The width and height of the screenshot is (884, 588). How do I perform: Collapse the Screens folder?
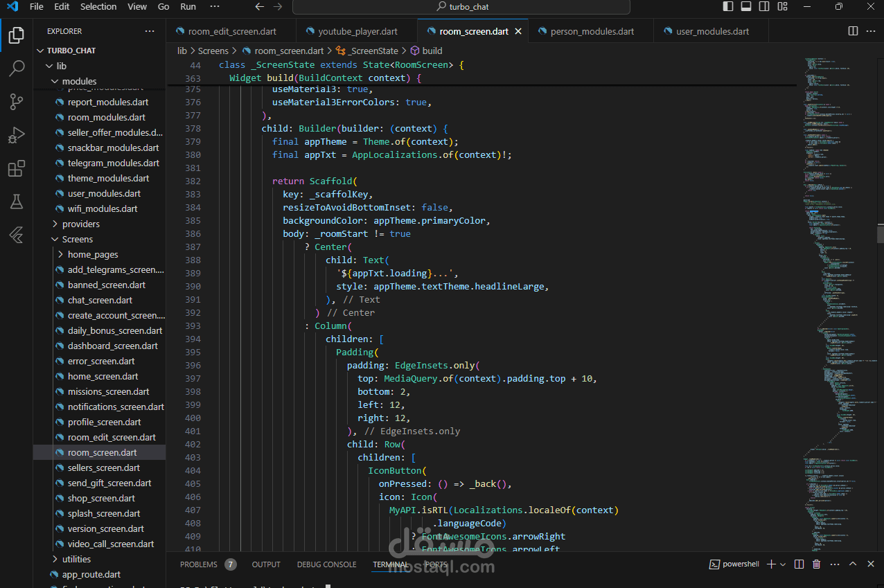(x=77, y=239)
